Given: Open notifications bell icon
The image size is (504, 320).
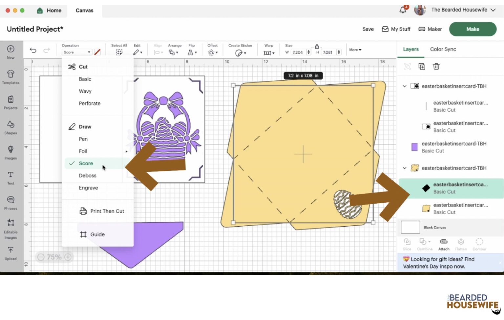Looking at the screenshot, I should coord(403,10).
